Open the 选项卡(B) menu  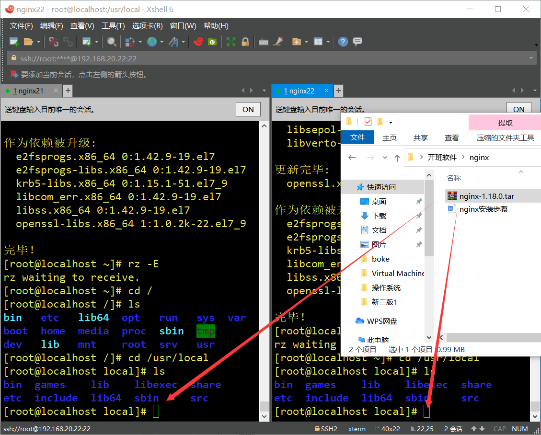pos(147,26)
